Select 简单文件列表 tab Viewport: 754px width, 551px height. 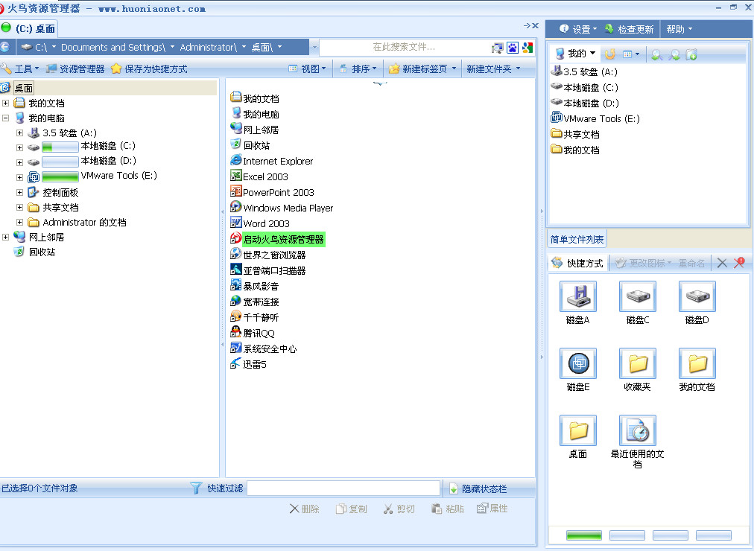[577, 239]
